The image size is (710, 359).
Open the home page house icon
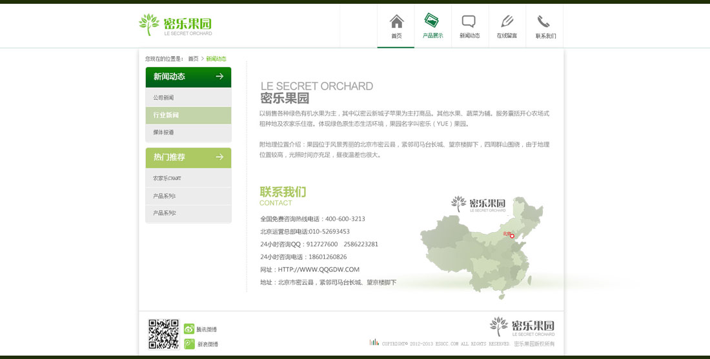[x=397, y=21]
